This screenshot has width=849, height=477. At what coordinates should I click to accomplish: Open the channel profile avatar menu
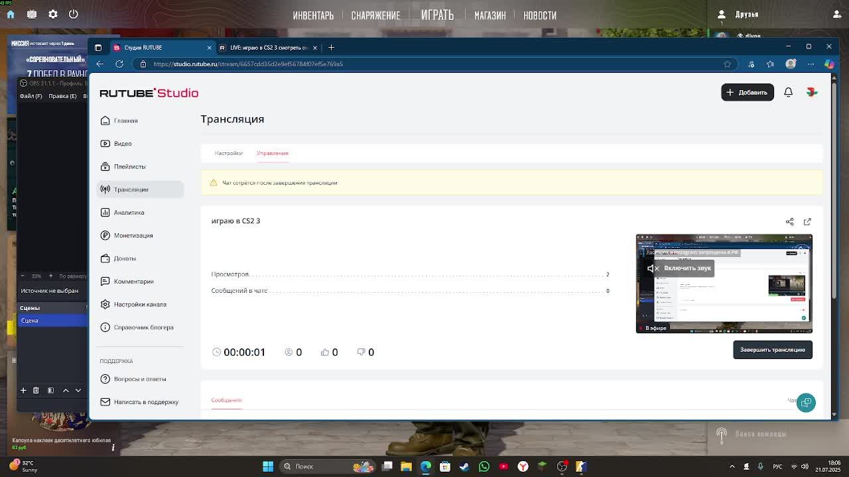[x=812, y=92]
